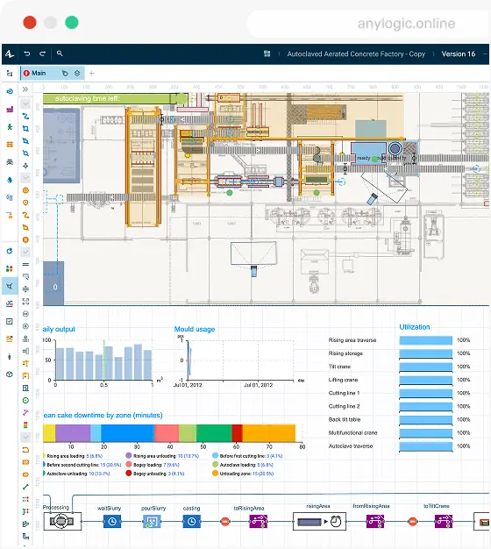
Task: Open the models grid icon in breadcrumb
Action: (267, 53)
